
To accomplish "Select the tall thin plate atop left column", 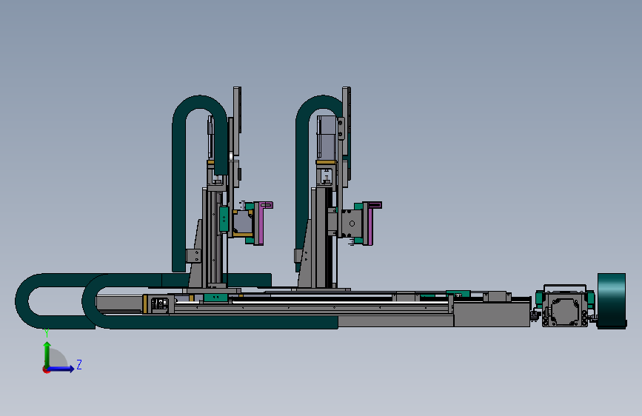I will point(237,110).
